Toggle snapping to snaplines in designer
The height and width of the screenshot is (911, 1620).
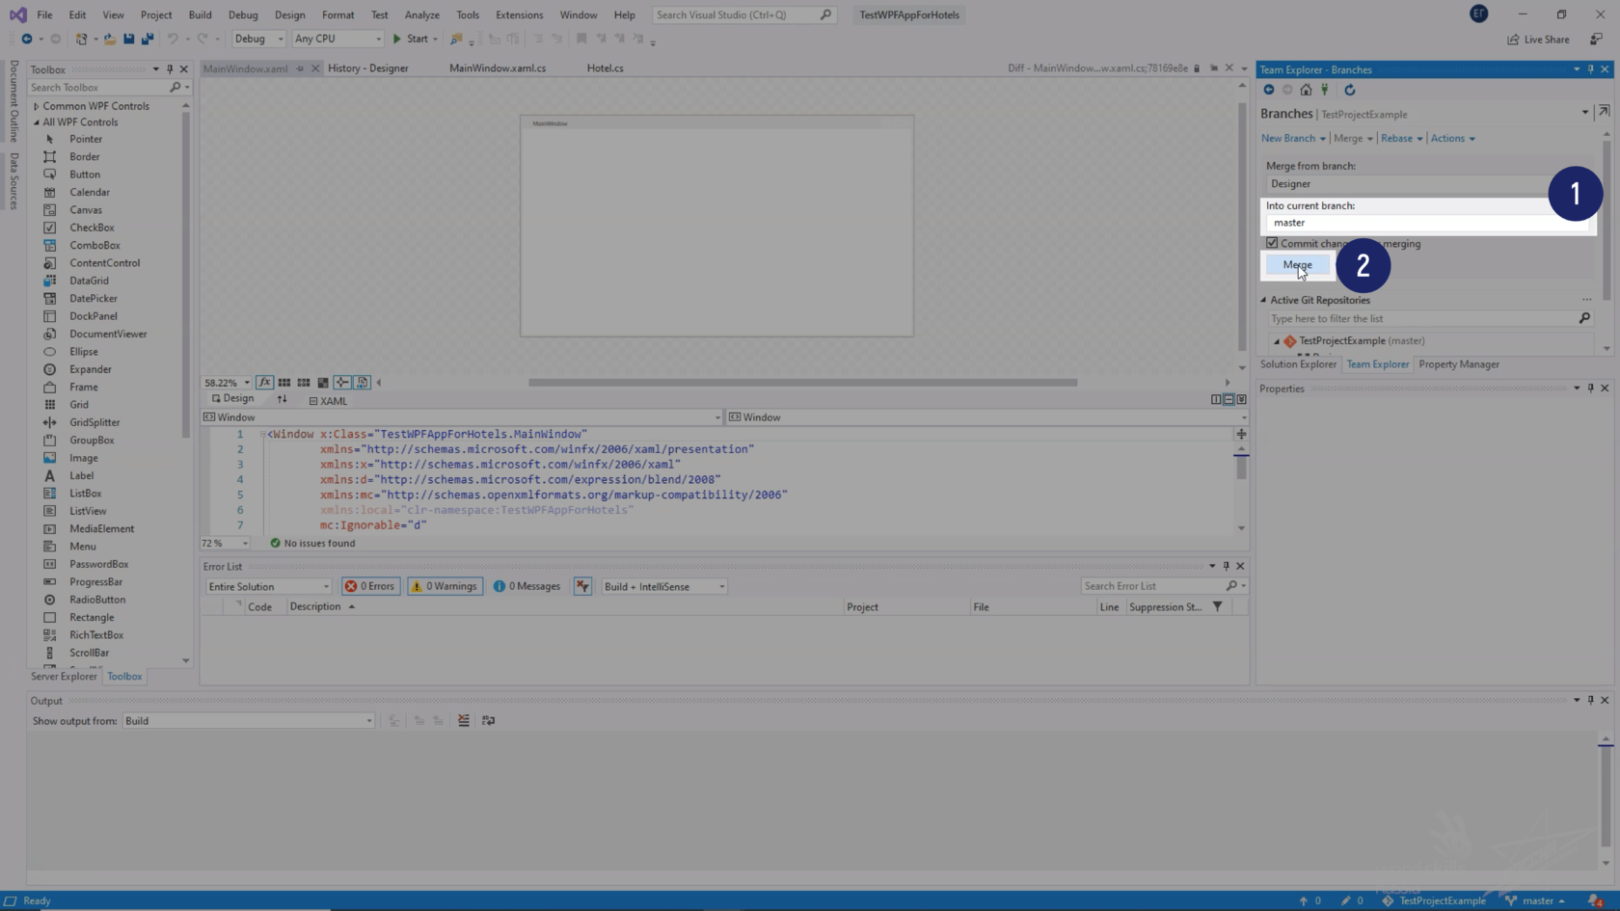click(342, 383)
